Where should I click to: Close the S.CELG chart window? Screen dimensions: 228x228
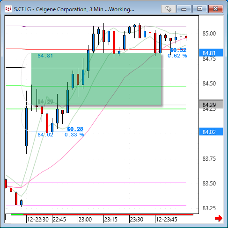coord(216,9)
